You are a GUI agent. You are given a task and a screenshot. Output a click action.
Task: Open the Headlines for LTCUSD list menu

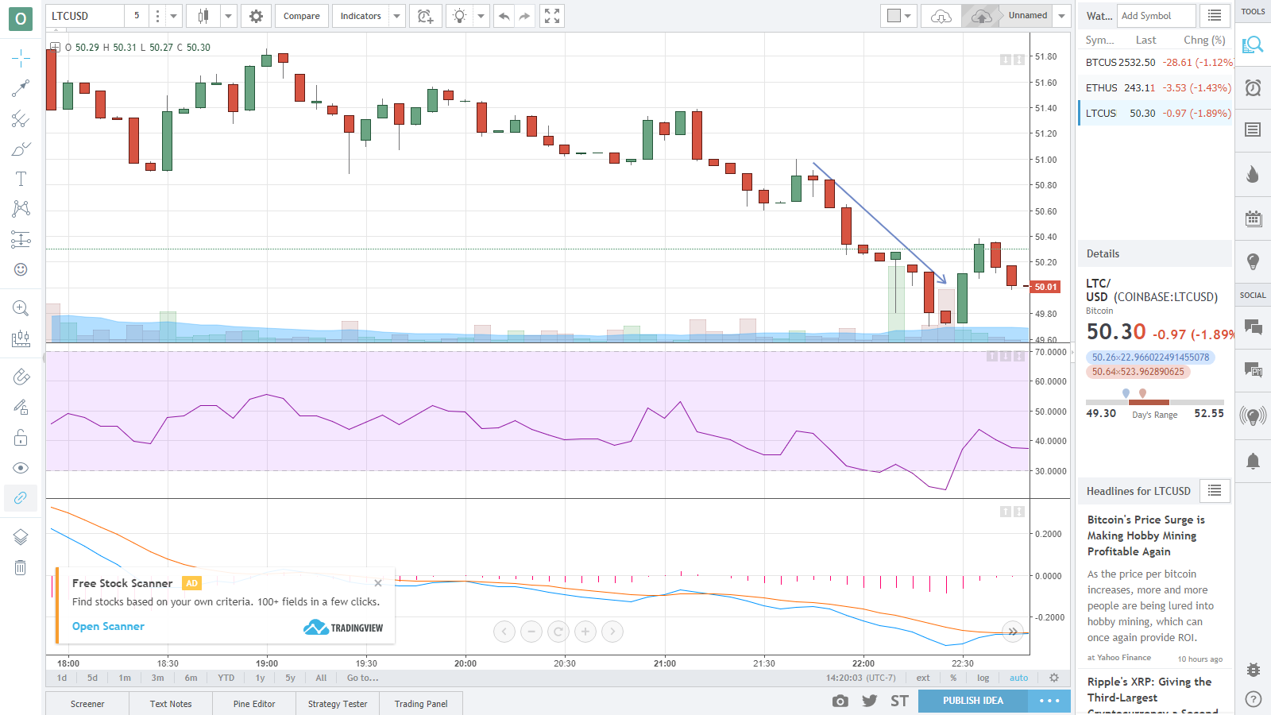point(1215,491)
